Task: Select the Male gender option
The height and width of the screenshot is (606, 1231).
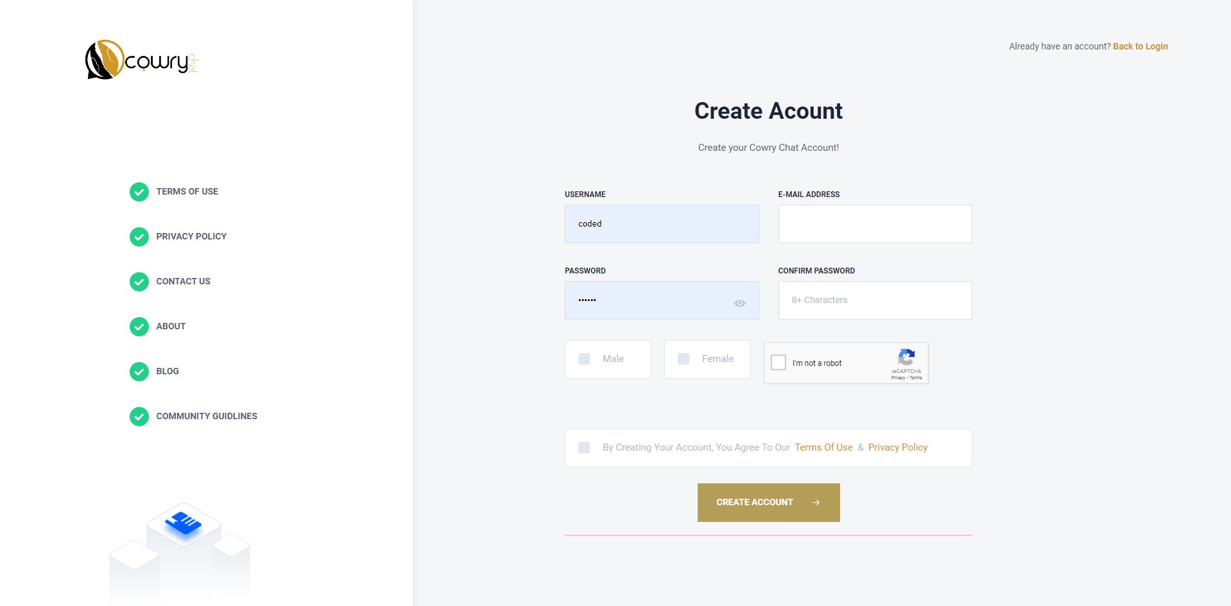Action: (x=584, y=359)
